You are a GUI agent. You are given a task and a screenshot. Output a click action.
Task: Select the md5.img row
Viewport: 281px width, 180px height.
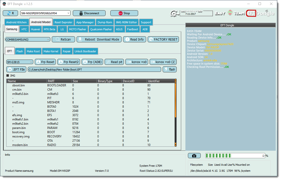point(91,102)
